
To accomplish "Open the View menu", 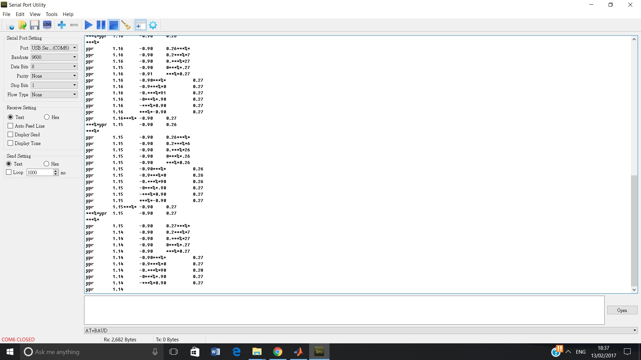I will 35,14.
